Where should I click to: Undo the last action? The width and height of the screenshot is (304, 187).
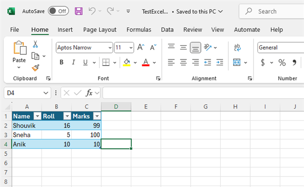point(92,11)
